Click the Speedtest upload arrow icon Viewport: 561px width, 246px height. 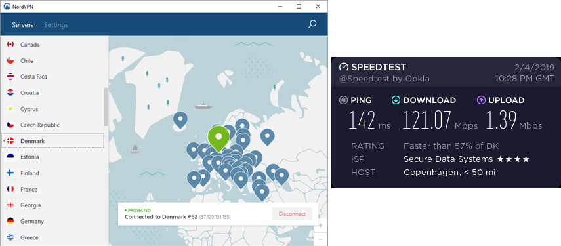(481, 100)
